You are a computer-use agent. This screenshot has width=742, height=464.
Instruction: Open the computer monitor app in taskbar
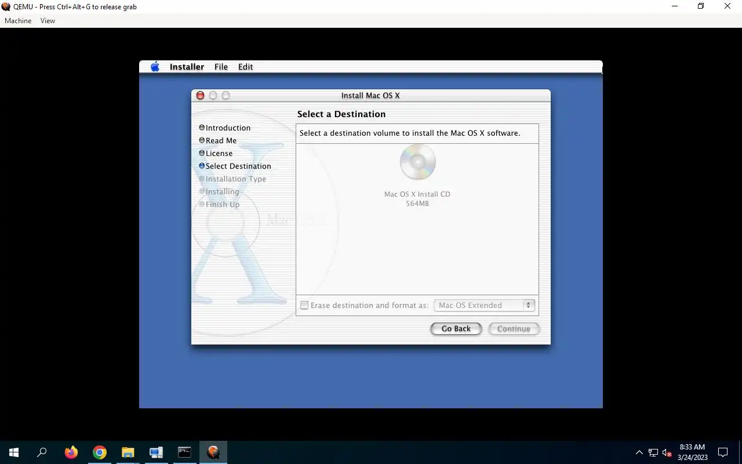156,452
